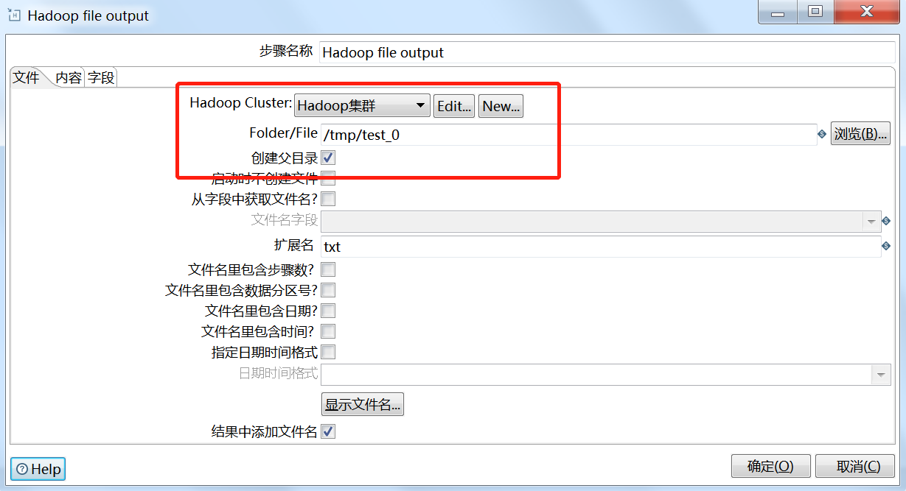Viewport: 906px width, 491px height.
Task: Open Help with the question mark button
Action: [x=38, y=469]
